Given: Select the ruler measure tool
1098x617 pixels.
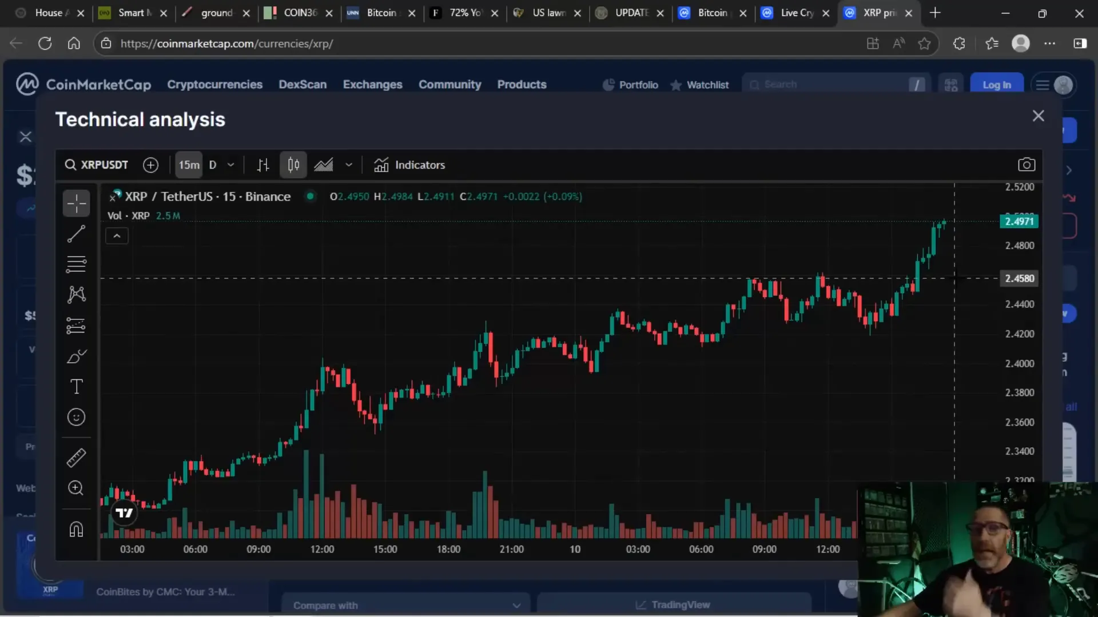Looking at the screenshot, I should point(76,458).
